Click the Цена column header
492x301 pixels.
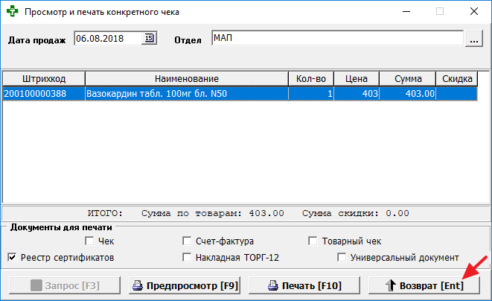click(x=357, y=78)
